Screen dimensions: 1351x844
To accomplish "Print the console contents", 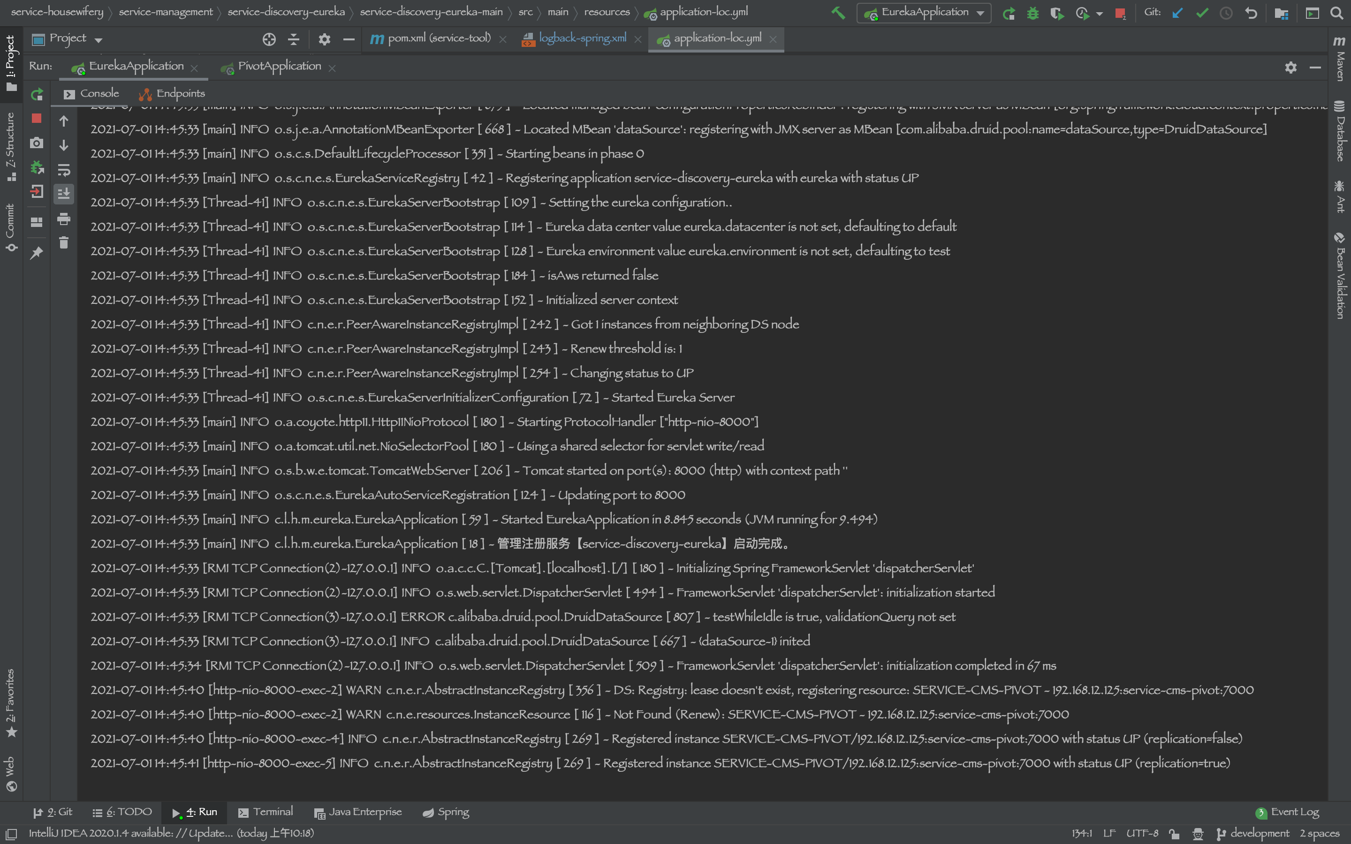I will (x=64, y=219).
